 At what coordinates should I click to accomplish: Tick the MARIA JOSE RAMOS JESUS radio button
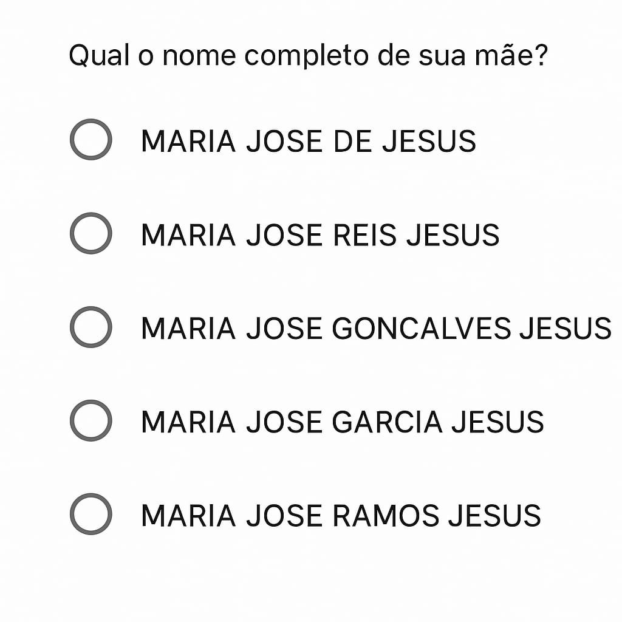(91, 514)
